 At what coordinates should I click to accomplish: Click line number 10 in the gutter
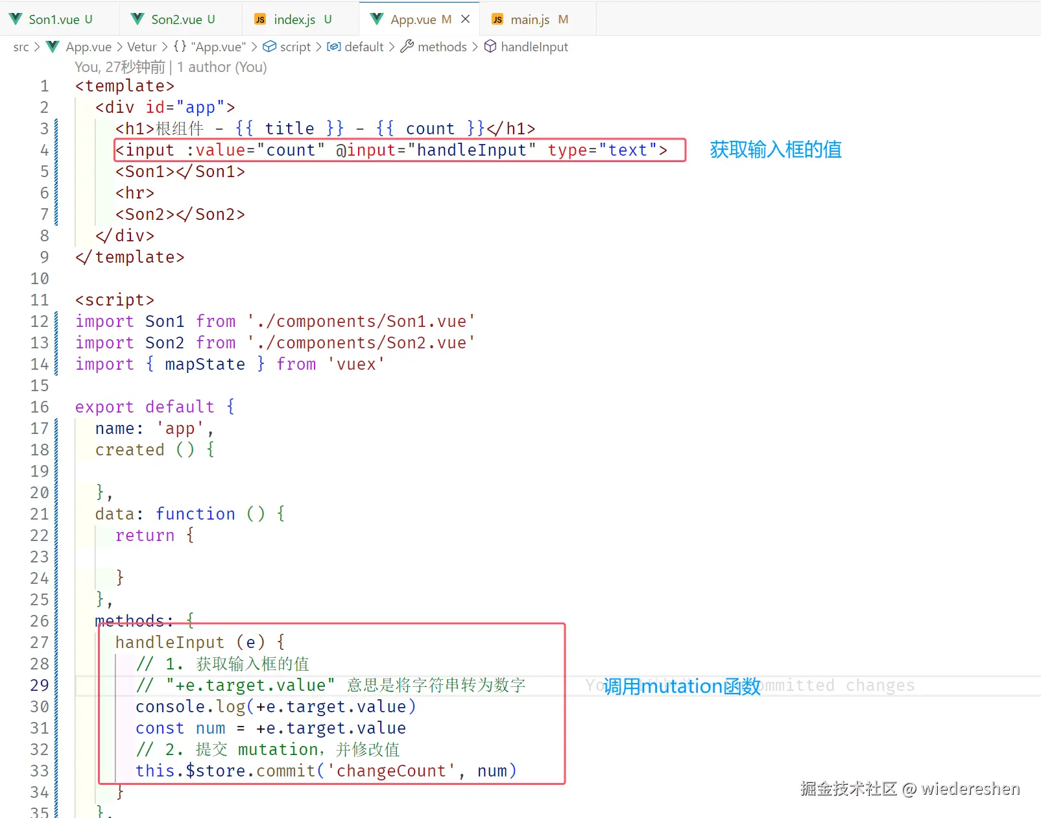[40, 279]
